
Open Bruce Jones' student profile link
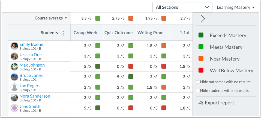[31, 75]
